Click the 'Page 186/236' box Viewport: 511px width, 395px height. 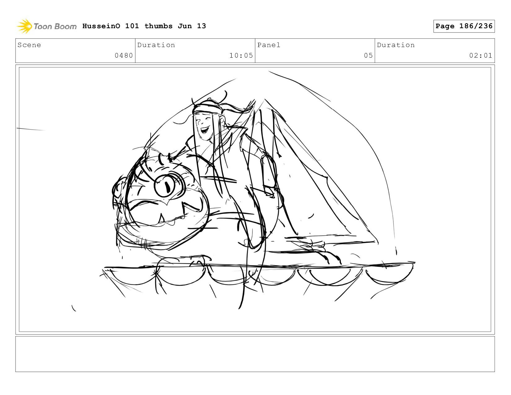(x=464, y=26)
